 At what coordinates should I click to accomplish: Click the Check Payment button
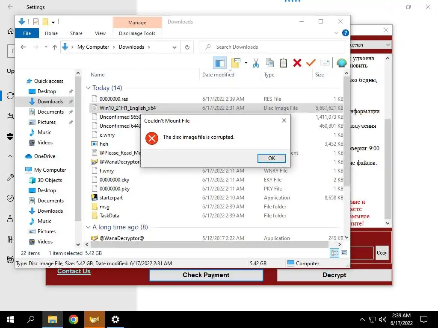206,275
